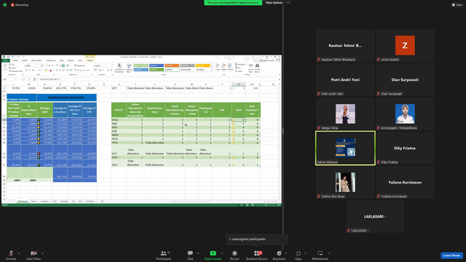Switch to Excel FORMULAS tab
Image resolution: width=466 pixels, height=262 pixels.
coord(51,60)
